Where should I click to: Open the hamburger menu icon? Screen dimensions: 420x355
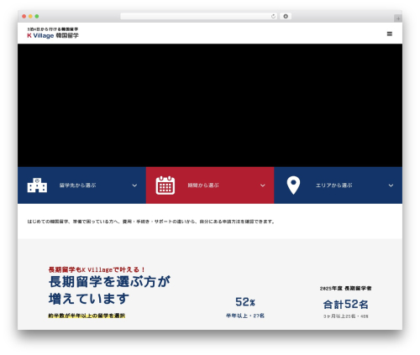coord(390,34)
